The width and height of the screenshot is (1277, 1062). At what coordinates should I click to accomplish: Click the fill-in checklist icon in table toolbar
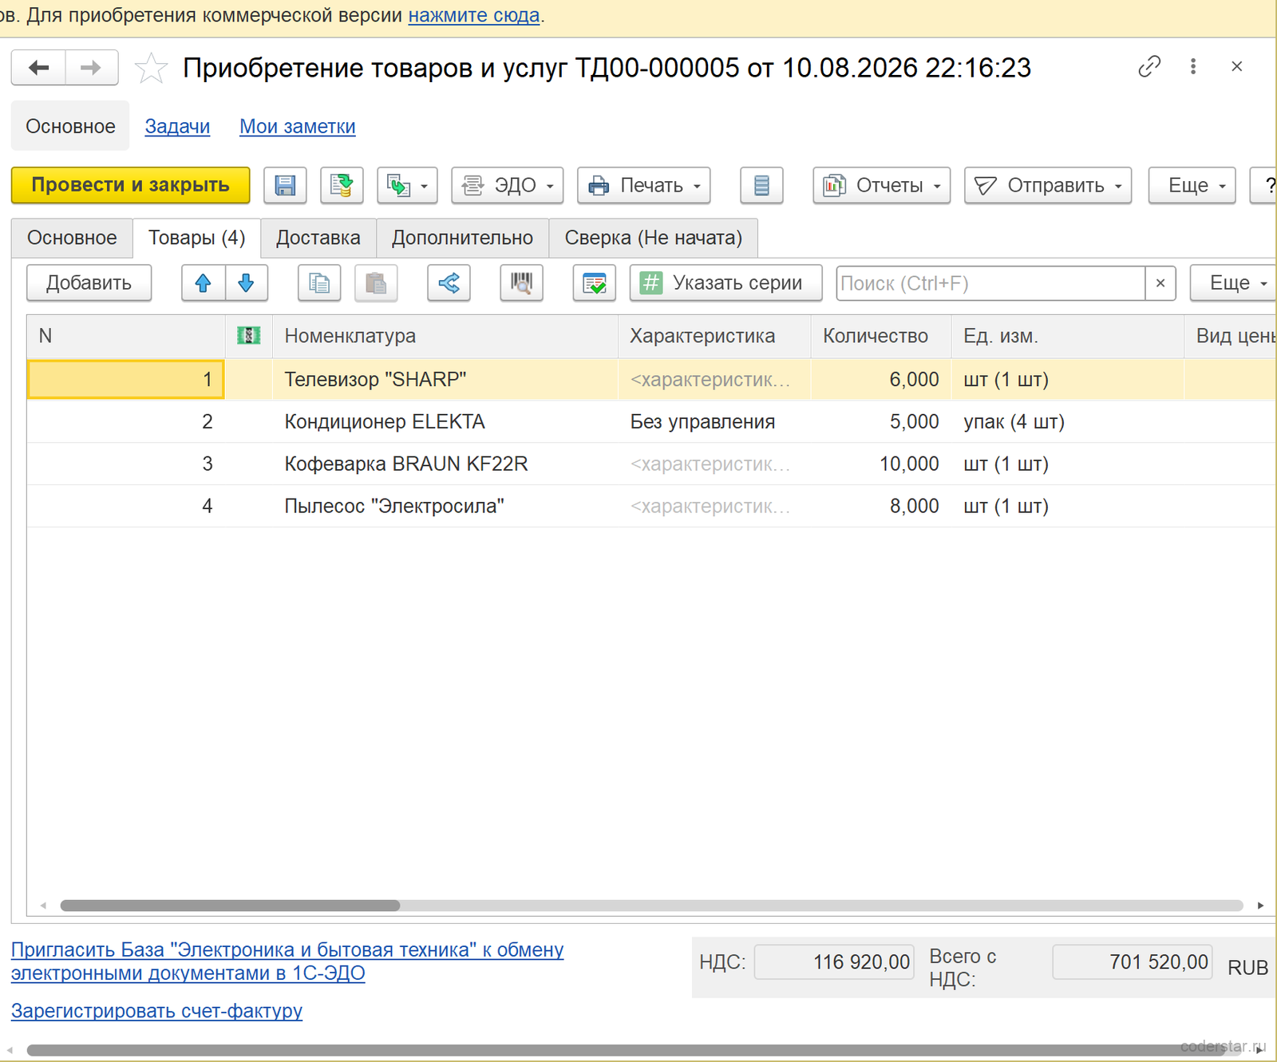tap(595, 283)
